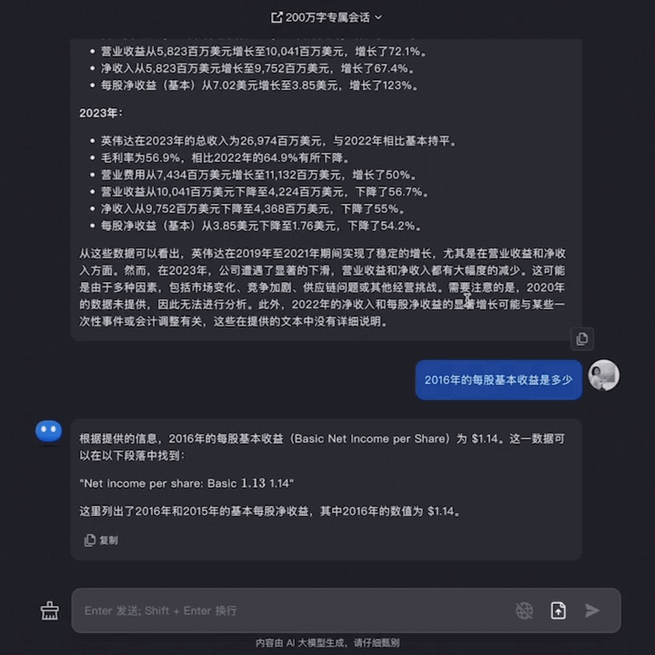Click the summary paragraph starting with 从这些数据可以看出
The image size is (655, 655).
point(322,287)
